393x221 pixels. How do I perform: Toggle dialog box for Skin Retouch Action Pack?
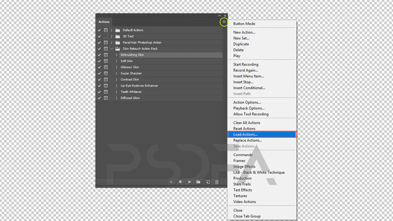[106, 49]
